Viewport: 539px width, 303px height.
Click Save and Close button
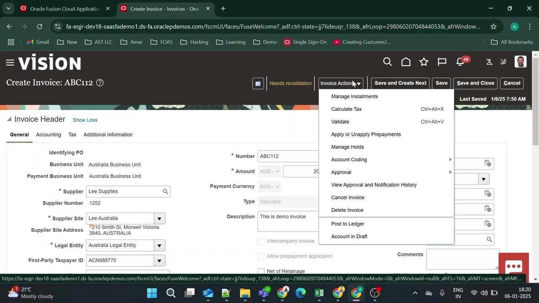pos(475,83)
